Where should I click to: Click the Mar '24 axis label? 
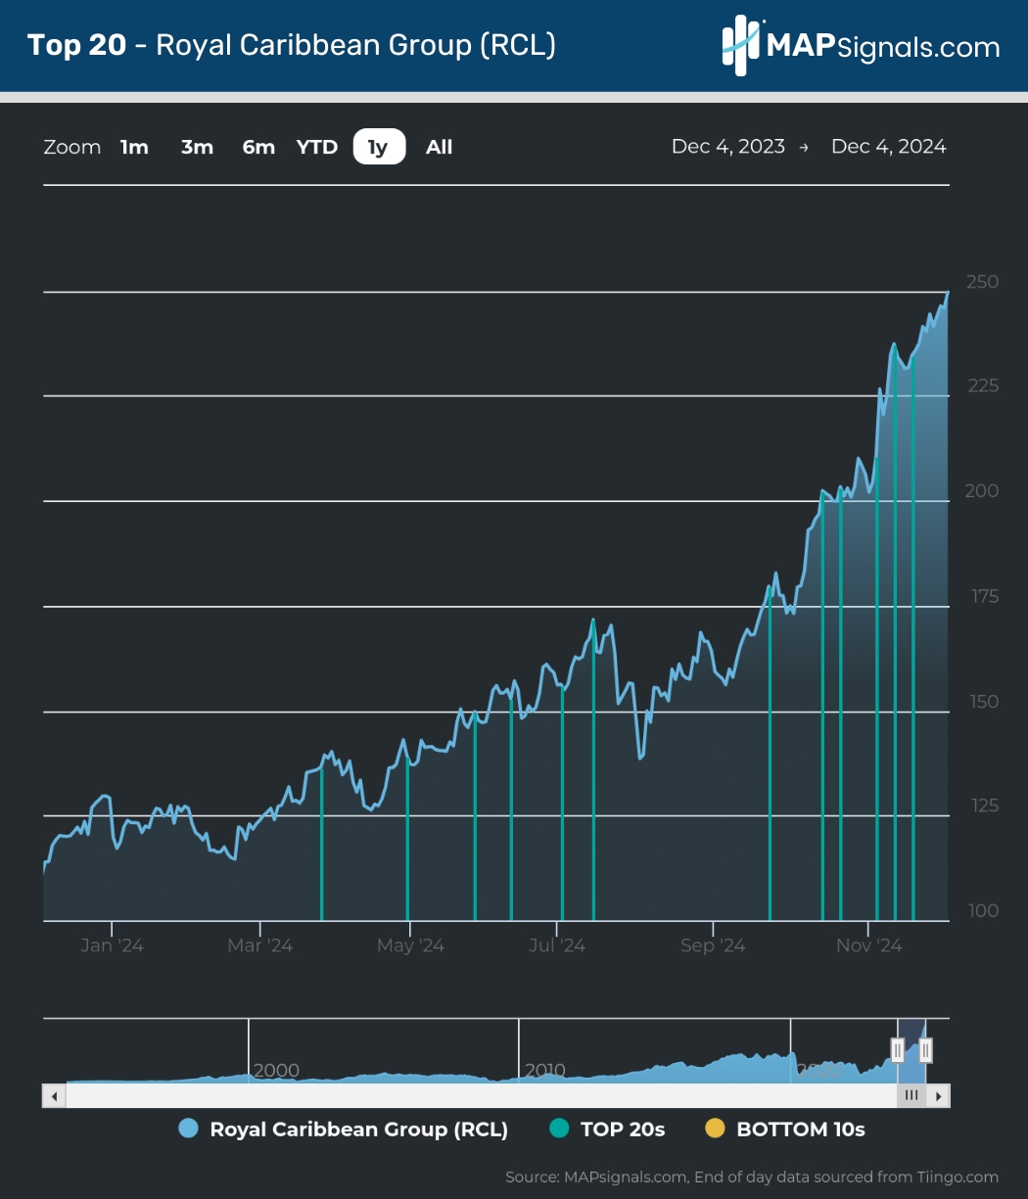tap(260, 945)
